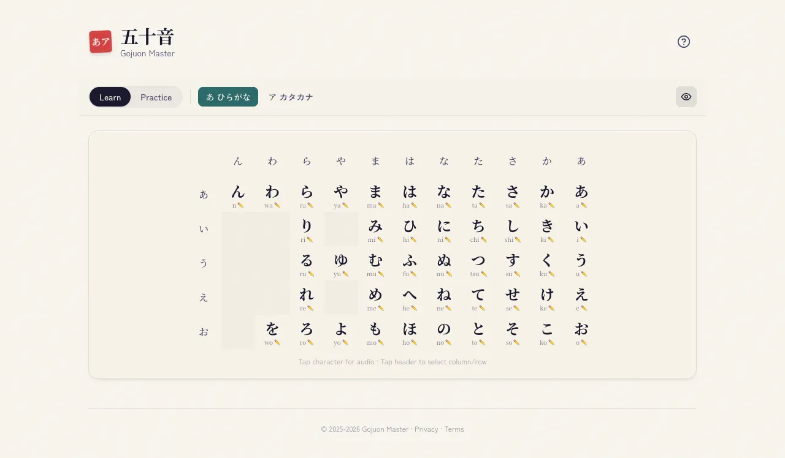Switch to Practice mode
This screenshot has height=458, width=785.
pyautogui.click(x=156, y=97)
